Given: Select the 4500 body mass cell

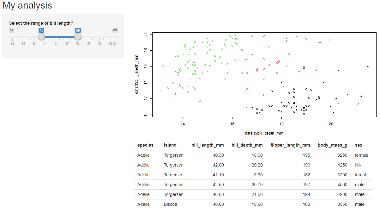Looking at the screenshot, I should point(342,185).
